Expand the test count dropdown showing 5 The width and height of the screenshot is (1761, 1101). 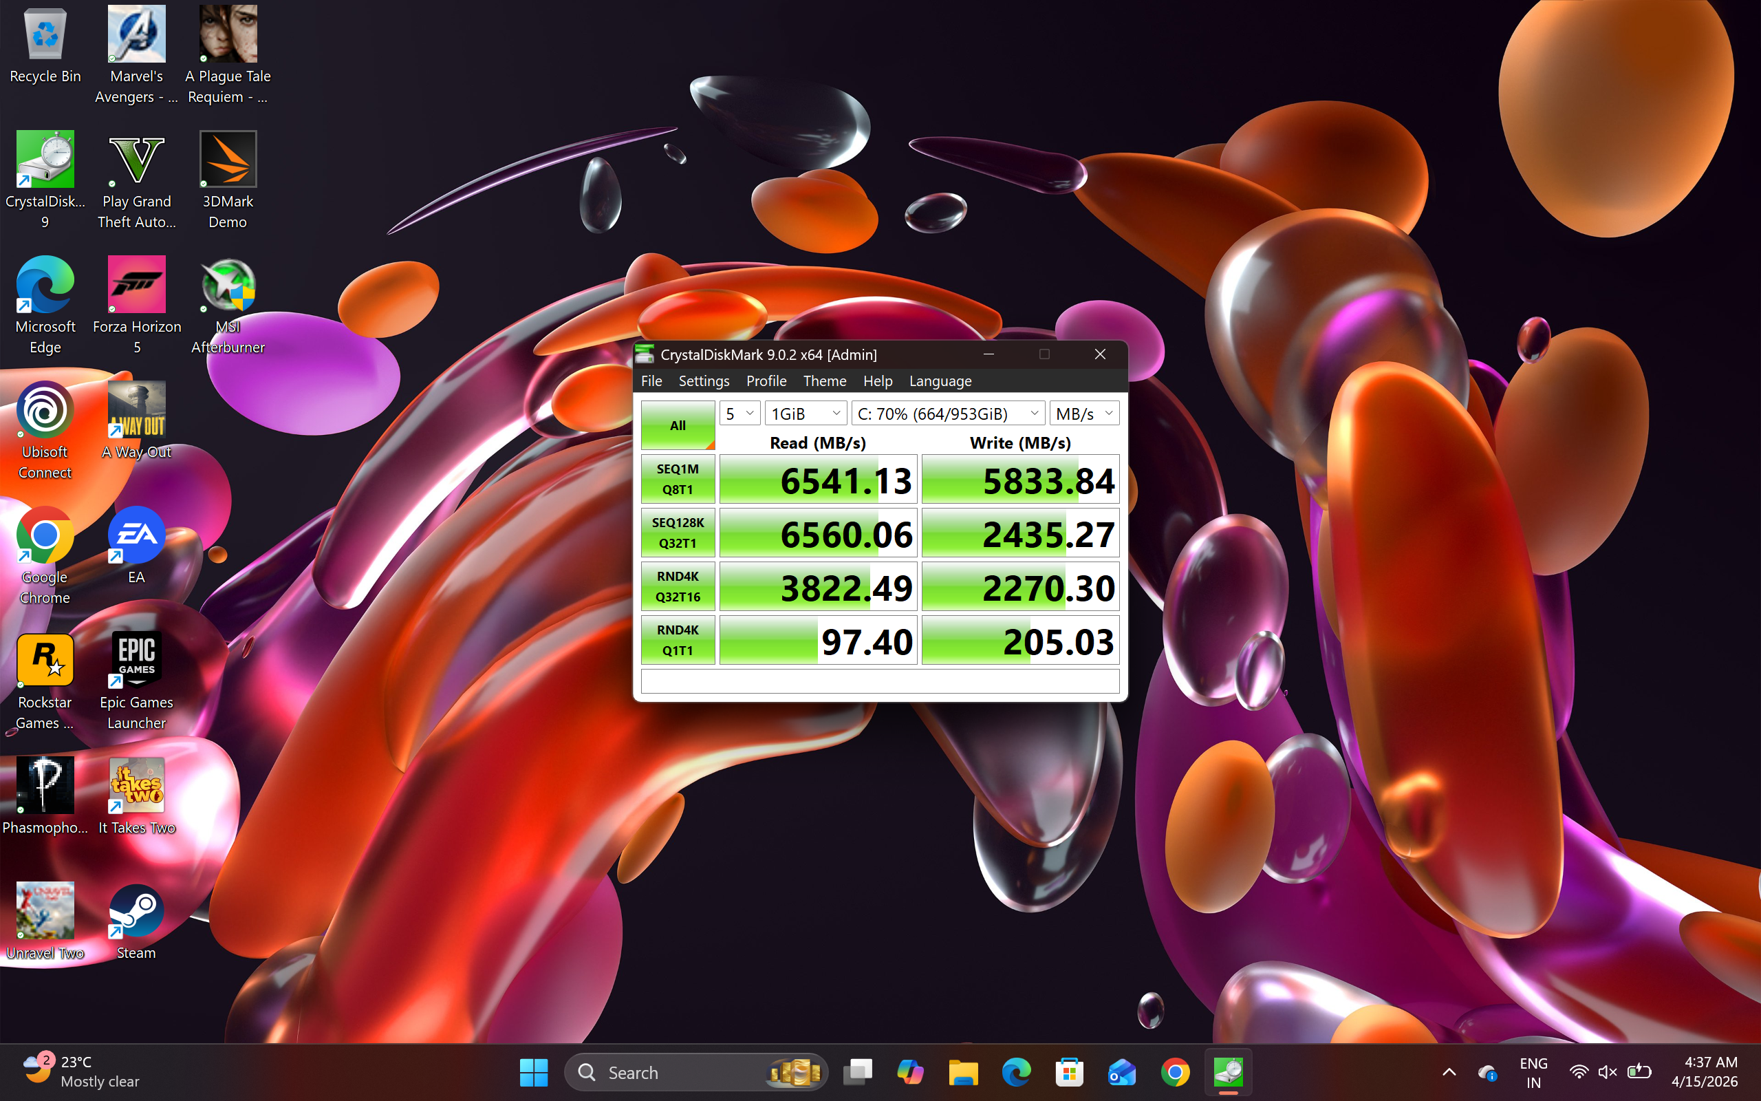coord(739,414)
